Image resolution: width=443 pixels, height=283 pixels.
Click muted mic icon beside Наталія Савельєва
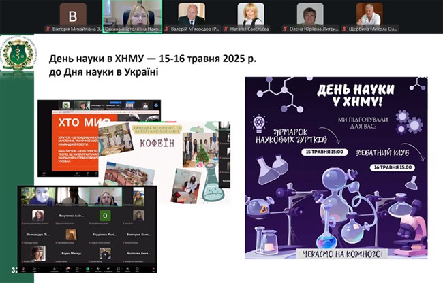point(227,29)
